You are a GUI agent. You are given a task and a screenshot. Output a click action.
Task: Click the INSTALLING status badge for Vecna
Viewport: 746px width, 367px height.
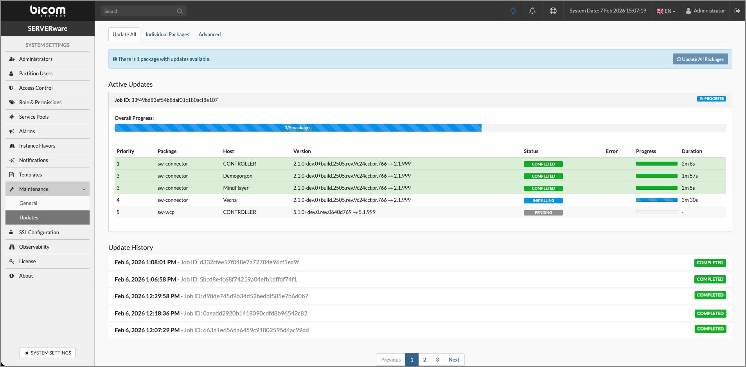[x=543, y=201]
